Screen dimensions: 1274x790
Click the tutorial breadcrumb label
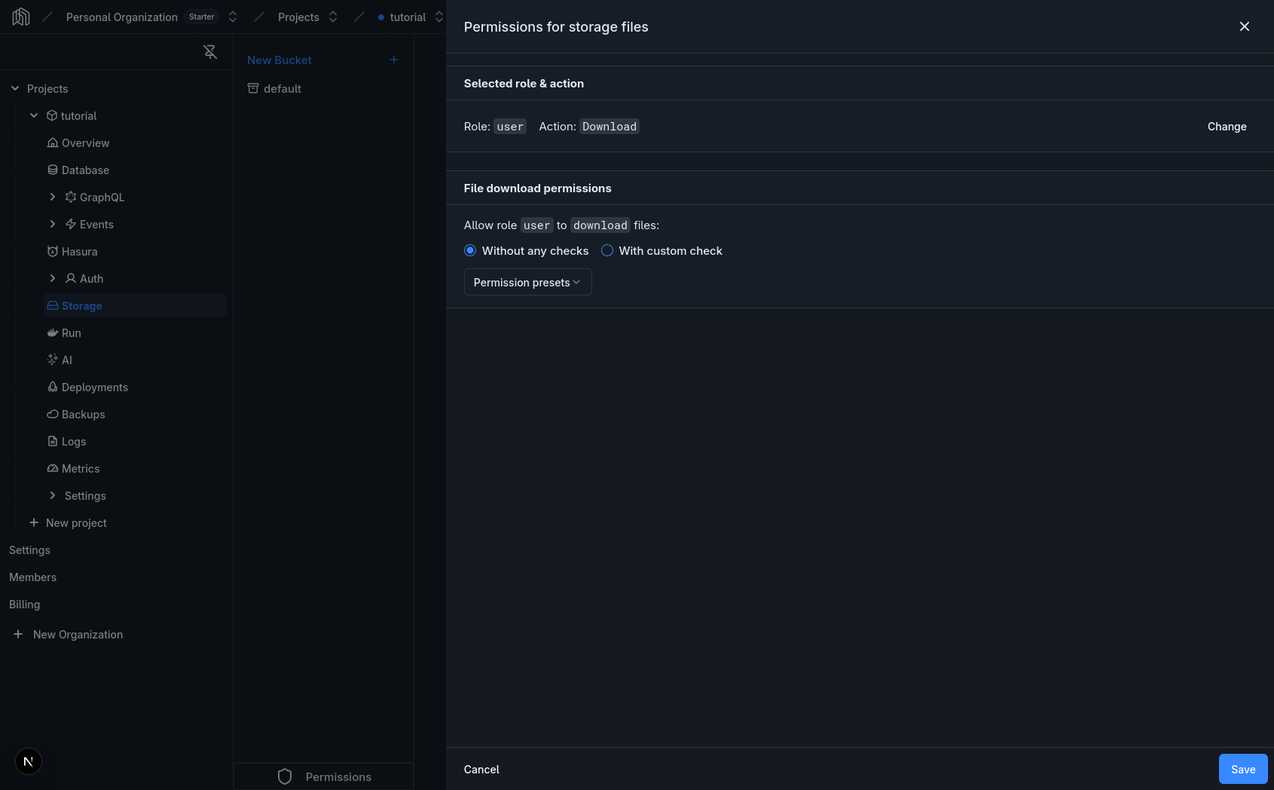pos(408,17)
